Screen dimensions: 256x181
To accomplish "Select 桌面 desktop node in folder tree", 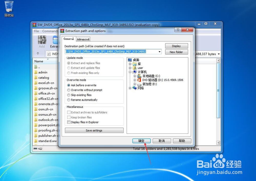I will (136, 60).
